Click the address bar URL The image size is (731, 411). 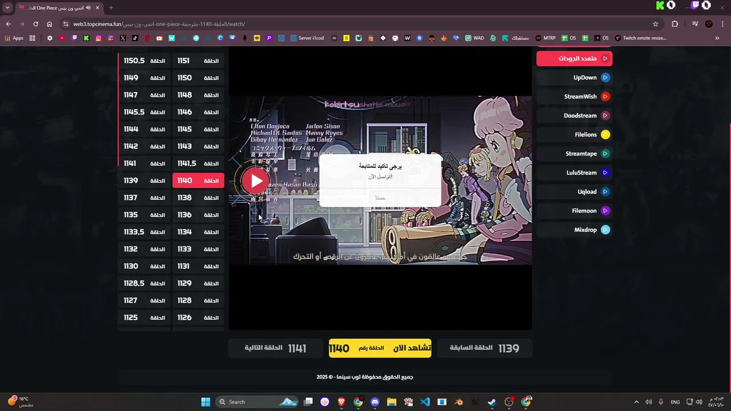(159, 24)
